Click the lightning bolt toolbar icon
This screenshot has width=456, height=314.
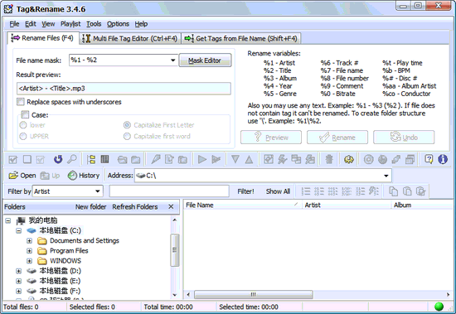(282, 159)
